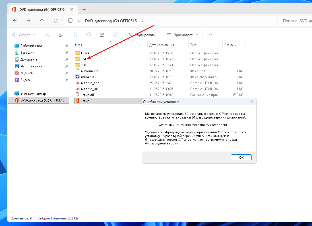
Task: Click the 13.10.2015 18:26 date of x64
Action: (161, 59)
